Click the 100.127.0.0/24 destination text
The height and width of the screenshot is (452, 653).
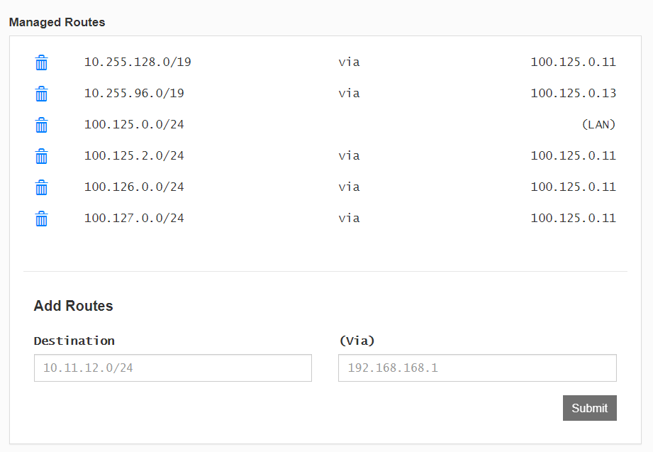pos(134,219)
